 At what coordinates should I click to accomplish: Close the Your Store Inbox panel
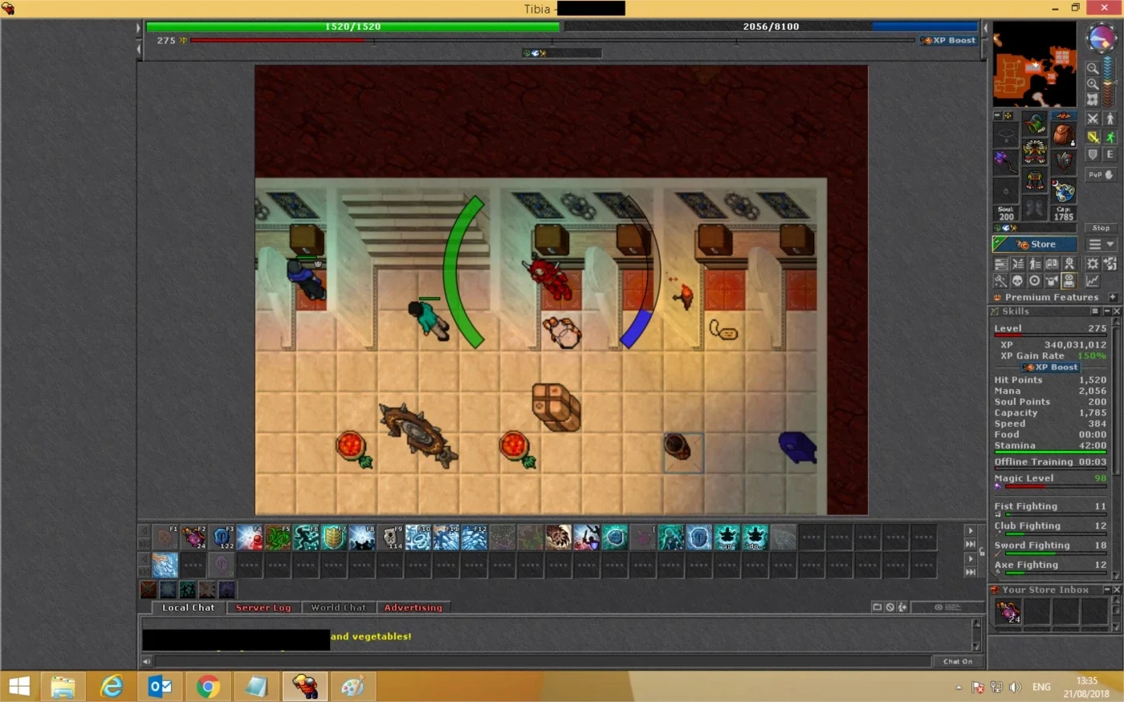(x=1117, y=590)
